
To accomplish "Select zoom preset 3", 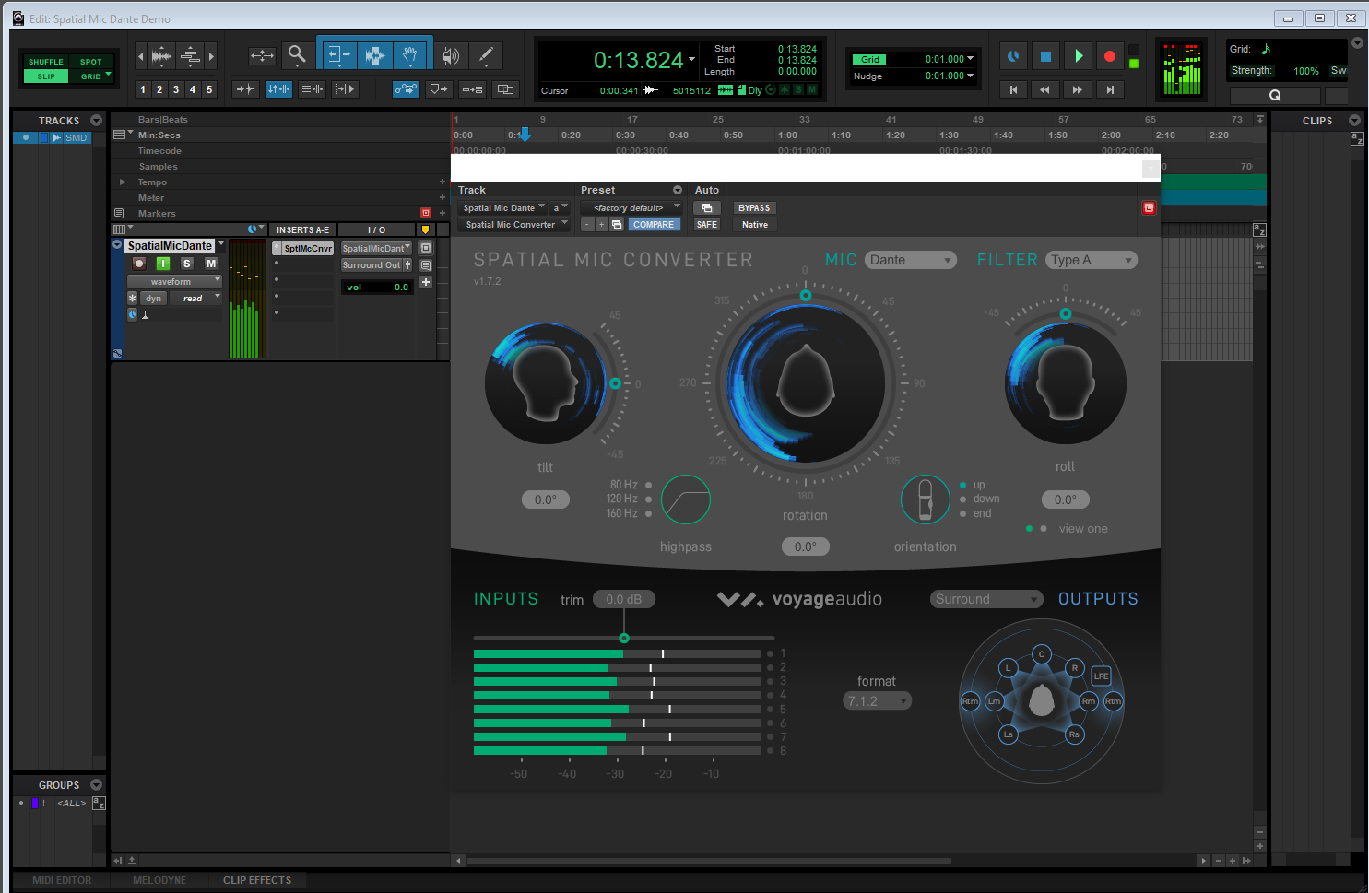I will (x=176, y=89).
